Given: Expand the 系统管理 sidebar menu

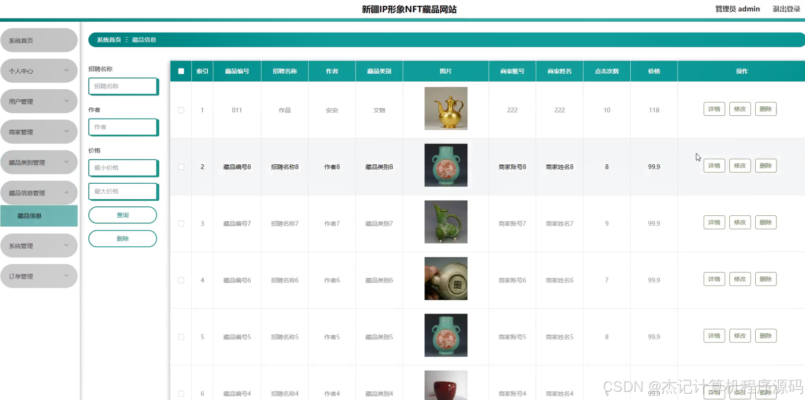Looking at the screenshot, I should (x=39, y=246).
